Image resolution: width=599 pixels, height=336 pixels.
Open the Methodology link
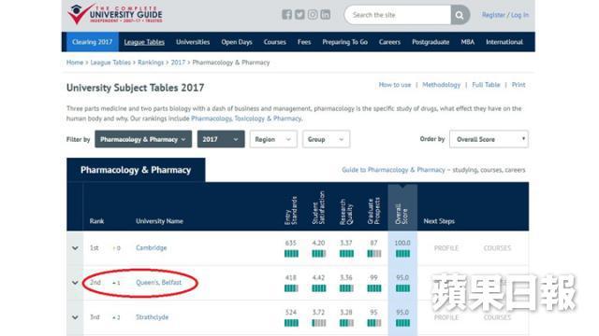coord(441,85)
